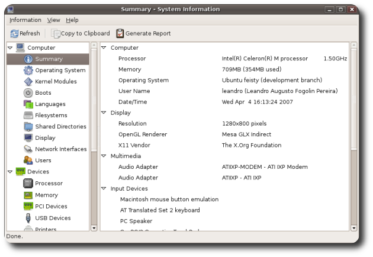
Task: Click the Generate Report clipboard icon
Action: (x=120, y=34)
